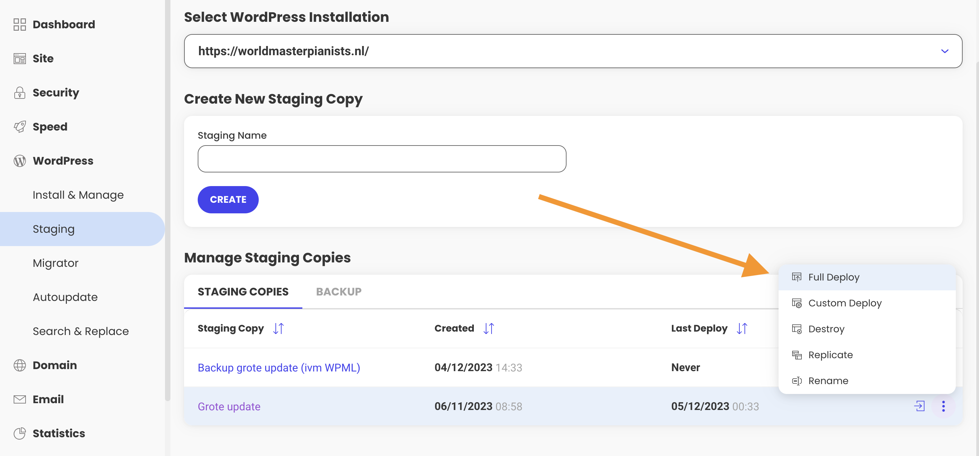This screenshot has width=979, height=456.
Task: Click login icon on Grote update row
Action: (919, 406)
